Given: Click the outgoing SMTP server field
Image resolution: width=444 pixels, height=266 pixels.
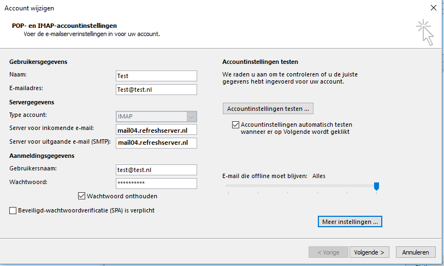Looking at the screenshot, I should pos(156,143).
